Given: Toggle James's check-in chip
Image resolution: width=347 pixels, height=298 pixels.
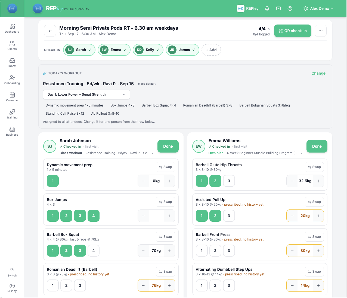Looking at the screenshot, I should pos(182,50).
